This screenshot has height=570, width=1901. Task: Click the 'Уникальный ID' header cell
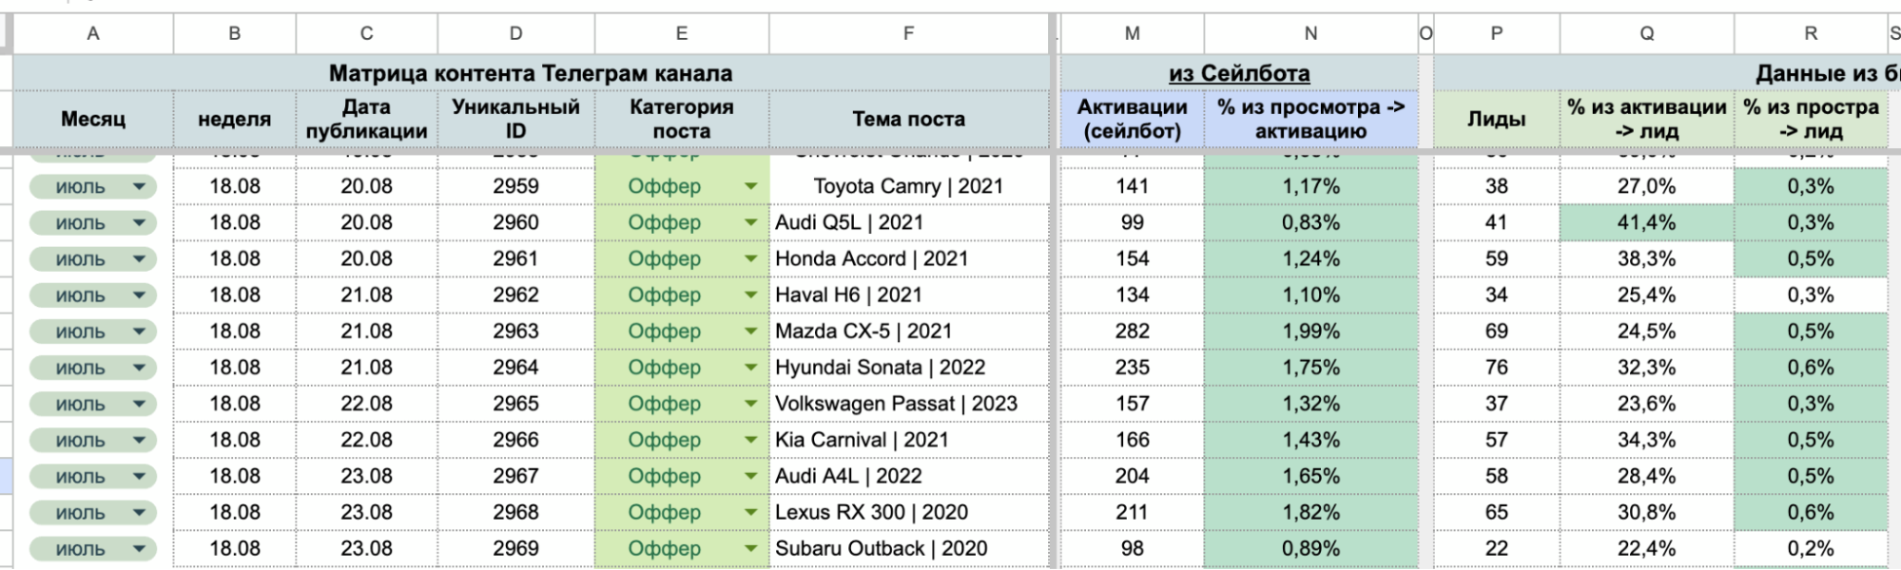pyautogui.click(x=515, y=119)
